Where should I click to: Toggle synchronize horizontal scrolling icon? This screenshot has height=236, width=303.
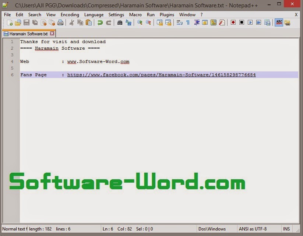point(168,22)
